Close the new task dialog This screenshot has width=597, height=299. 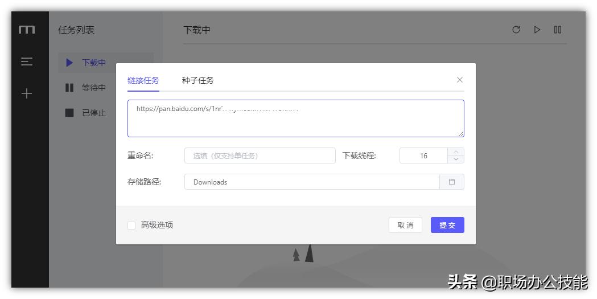(460, 80)
